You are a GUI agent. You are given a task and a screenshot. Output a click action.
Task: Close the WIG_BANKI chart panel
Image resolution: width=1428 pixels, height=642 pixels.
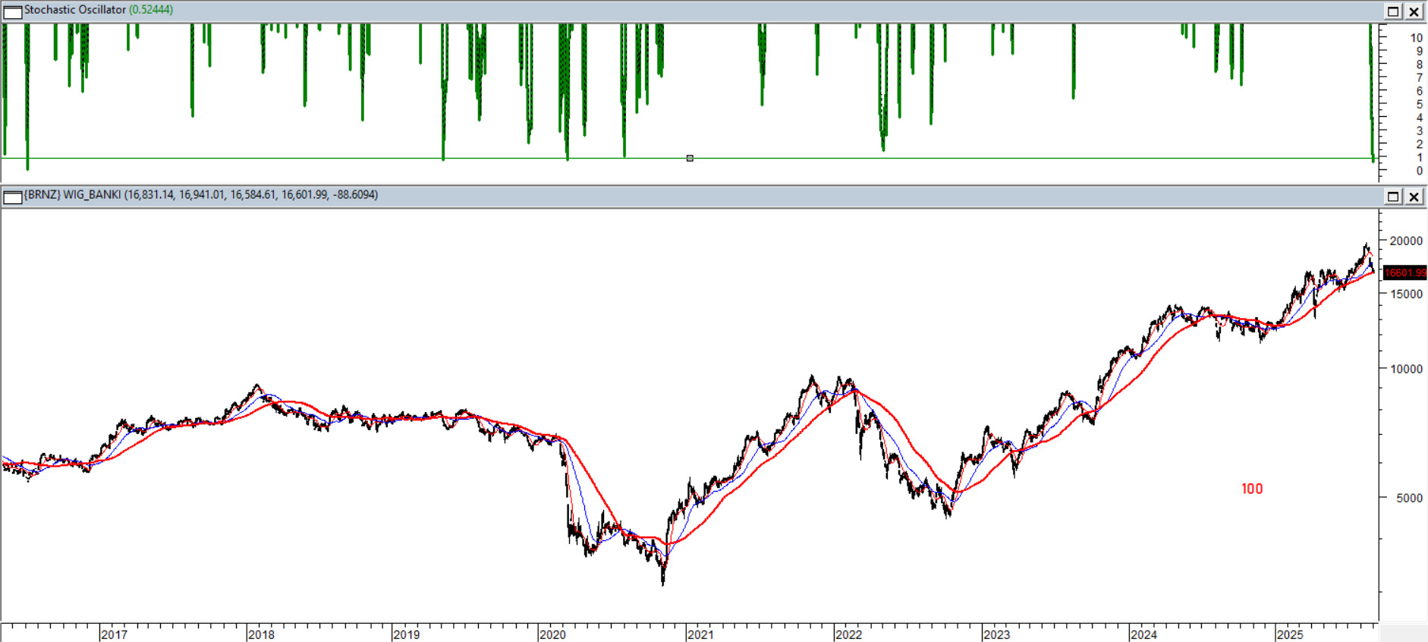click(x=1414, y=197)
